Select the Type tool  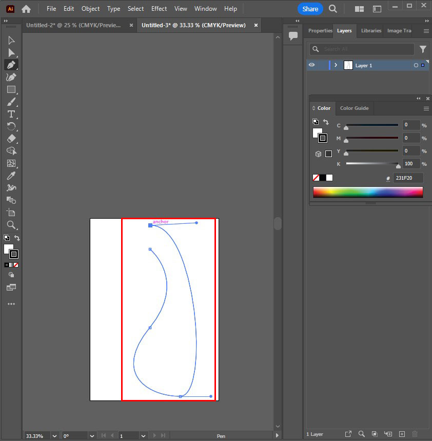coord(11,114)
